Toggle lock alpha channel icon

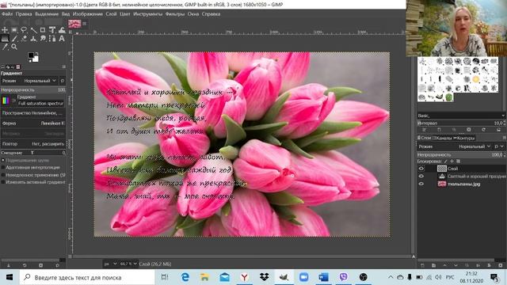pyautogui.click(x=458, y=161)
